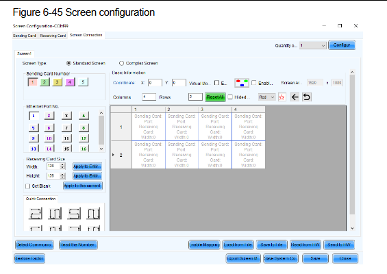The image size is (387, 274).
Task: Tick the Set Blank checkbox
Action: point(28,186)
